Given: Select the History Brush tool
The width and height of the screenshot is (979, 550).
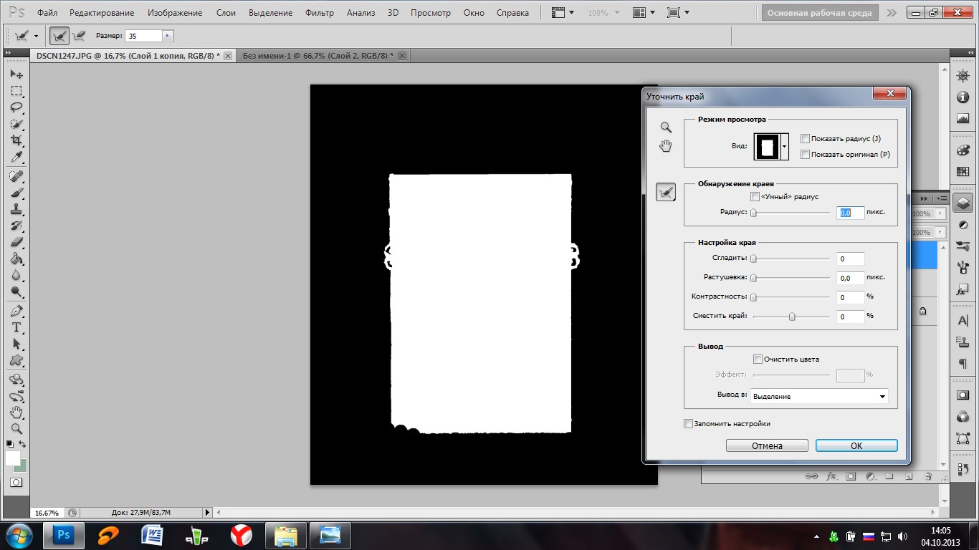Looking at the screenshot, I should click(16, 226).
